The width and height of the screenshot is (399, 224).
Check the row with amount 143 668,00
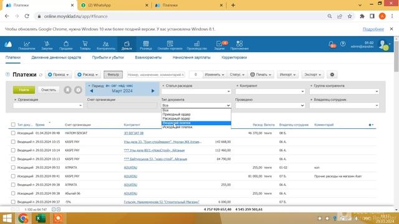pyautogui.click(x=13, y=142)
